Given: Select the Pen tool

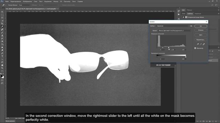Looking at the screenshot, I should click(2, 53).
